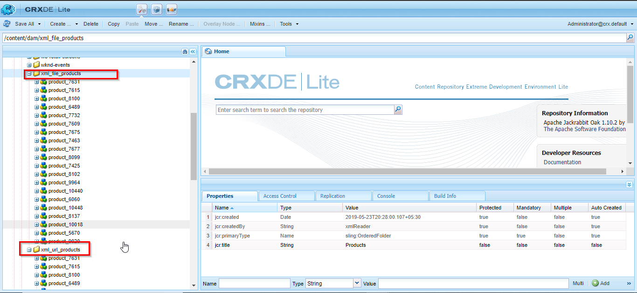Viewport: 637px width, 293px height.
Task: Click the product_5670 asset node icon
Action: pyautogui.click(x=44, y=233)
